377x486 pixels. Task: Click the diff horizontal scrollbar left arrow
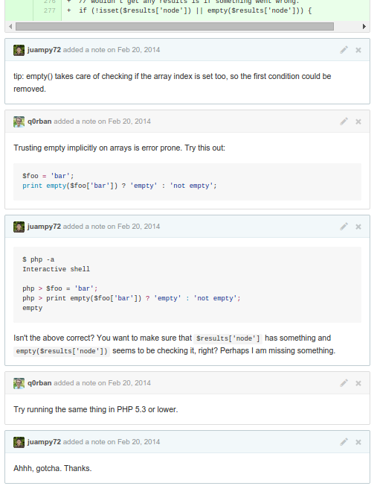pyautogui.click(x=10, y=27)
